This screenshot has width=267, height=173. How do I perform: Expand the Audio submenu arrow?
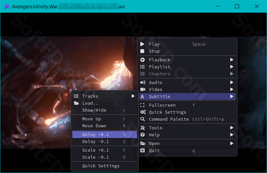232,82
